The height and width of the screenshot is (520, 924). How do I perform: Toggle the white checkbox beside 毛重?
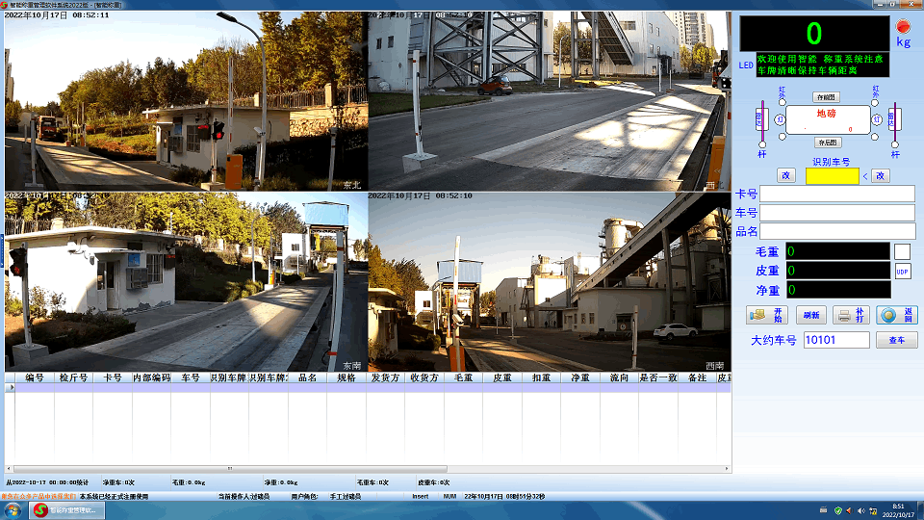[x=902, y=251]
